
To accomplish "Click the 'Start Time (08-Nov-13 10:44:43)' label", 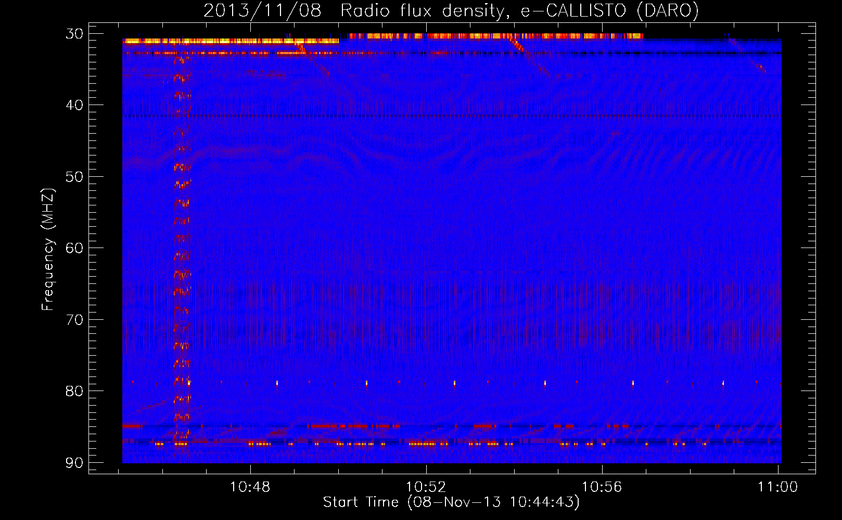I will tap(451, 502).
